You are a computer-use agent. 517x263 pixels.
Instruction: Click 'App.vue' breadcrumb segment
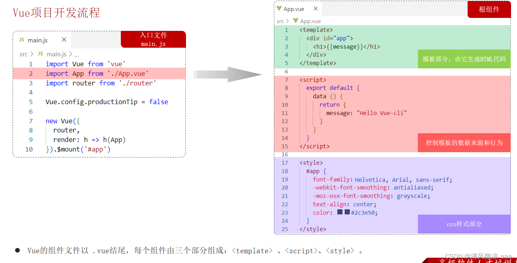point(310,21)
